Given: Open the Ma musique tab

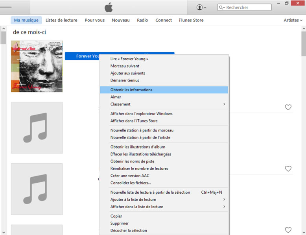Looking at the screenshot, I should pyautogui.click(x=26, y=20).
